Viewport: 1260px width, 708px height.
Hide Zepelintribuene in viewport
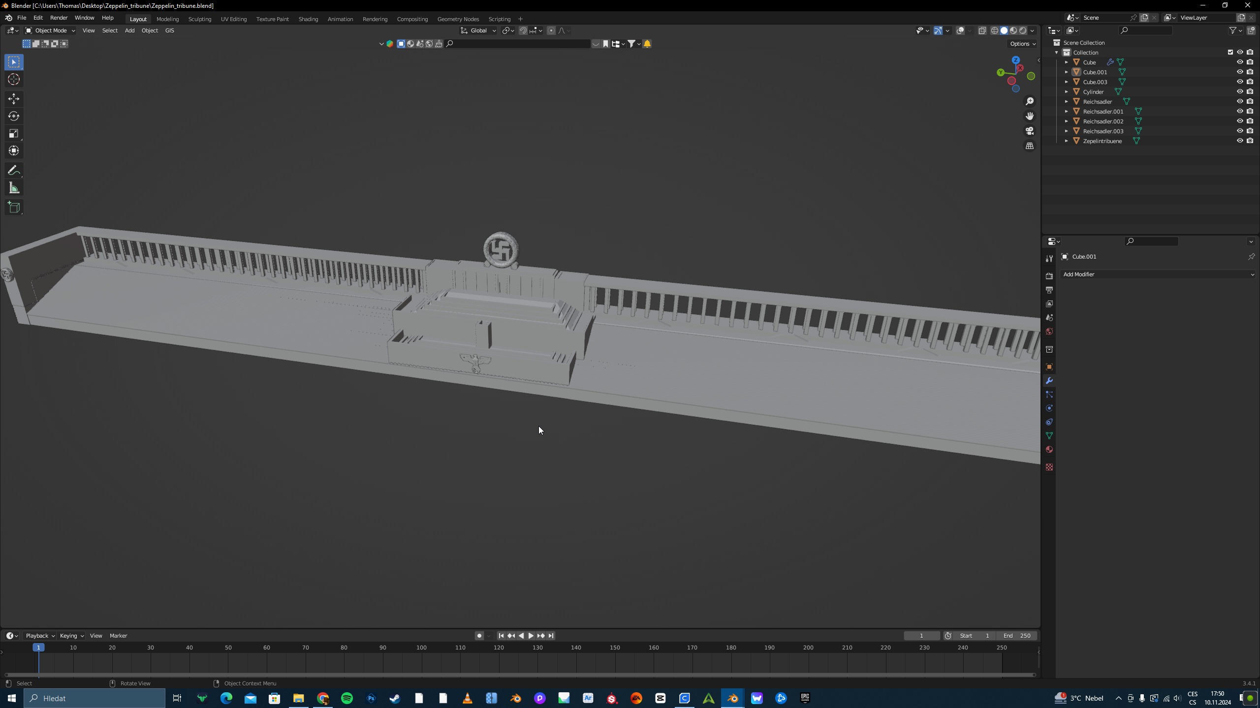pyautogui.click(x=1240, y=141)
